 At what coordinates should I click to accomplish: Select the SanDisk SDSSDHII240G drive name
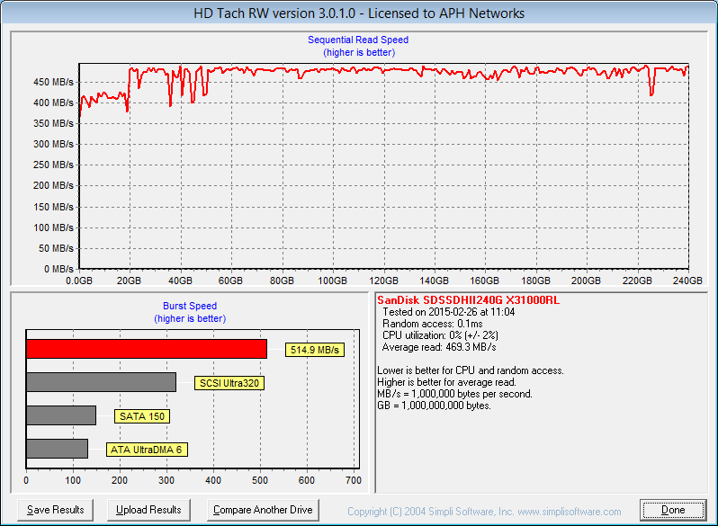pos(468,299)
